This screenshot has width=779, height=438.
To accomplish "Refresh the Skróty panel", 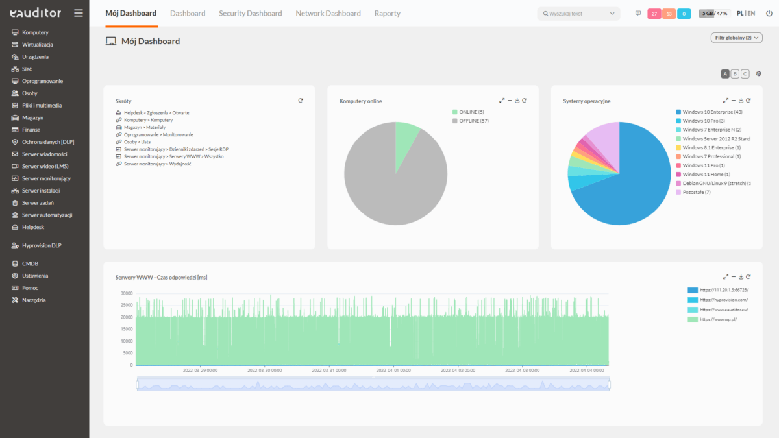I will [301, 101].
